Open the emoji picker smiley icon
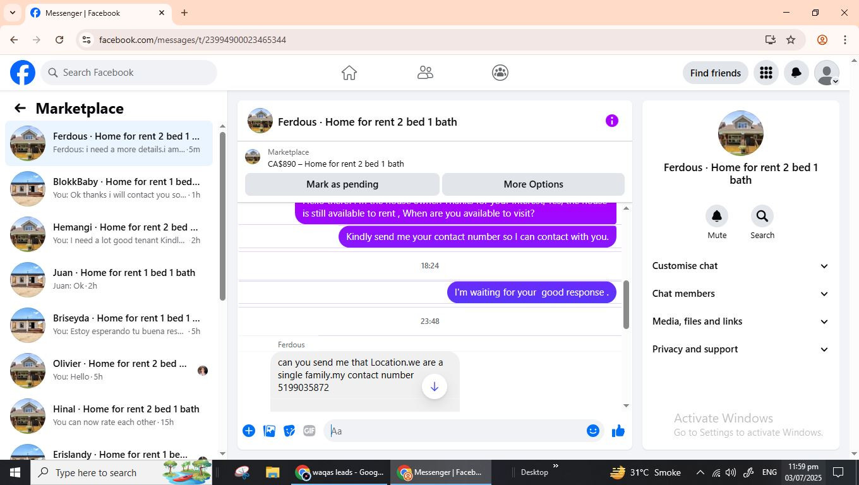This screenshot has width=859, height=485. point(592,431)
